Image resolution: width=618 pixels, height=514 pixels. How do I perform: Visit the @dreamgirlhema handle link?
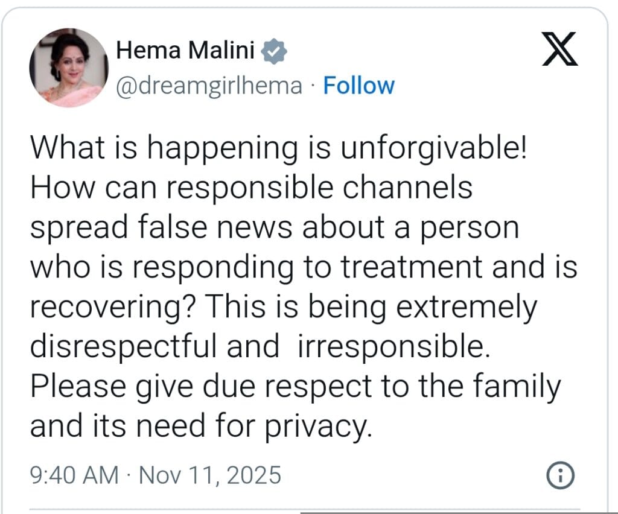[209, 86]
